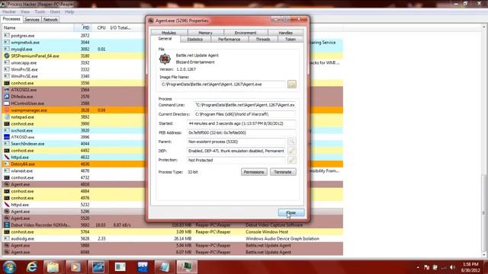Open Handles tab in Properties
Image resolution: width=488 pixels, height=274 pixels.
[285, 33]
